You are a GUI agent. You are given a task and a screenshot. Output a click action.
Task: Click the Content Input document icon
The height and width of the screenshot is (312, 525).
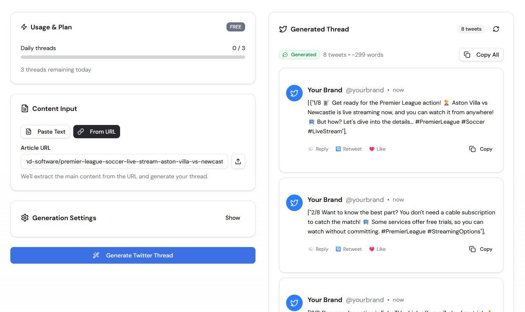[x=25, y=108]
